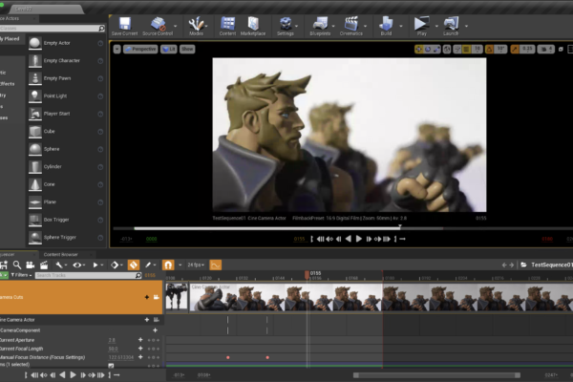Click the play reverse button in viewport transport
This screenshot has height=382, width=573.
(349, 239)
